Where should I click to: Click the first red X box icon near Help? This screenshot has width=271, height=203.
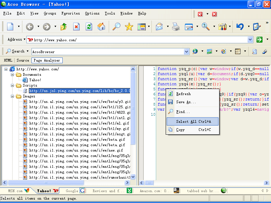click(200, 14)
